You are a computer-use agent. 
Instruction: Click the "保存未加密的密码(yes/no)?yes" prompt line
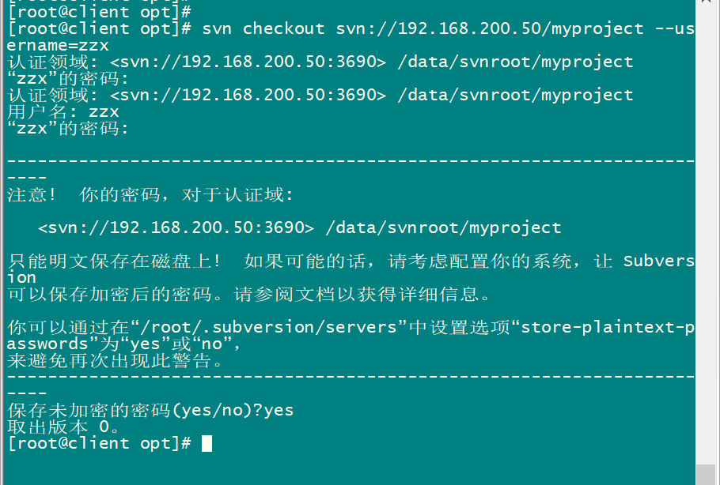pos(150,410)
